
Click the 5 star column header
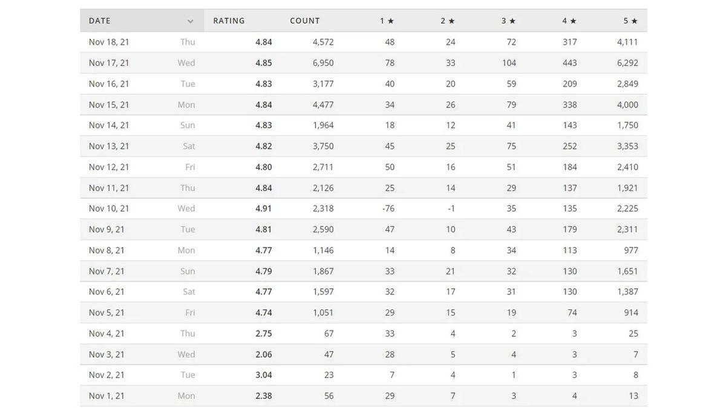coord(630,21)
